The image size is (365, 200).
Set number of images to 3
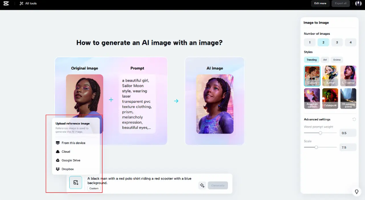click(x=337, y=42)
